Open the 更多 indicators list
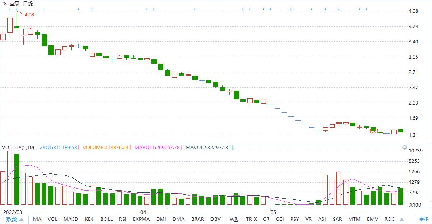 coord(424,219)
